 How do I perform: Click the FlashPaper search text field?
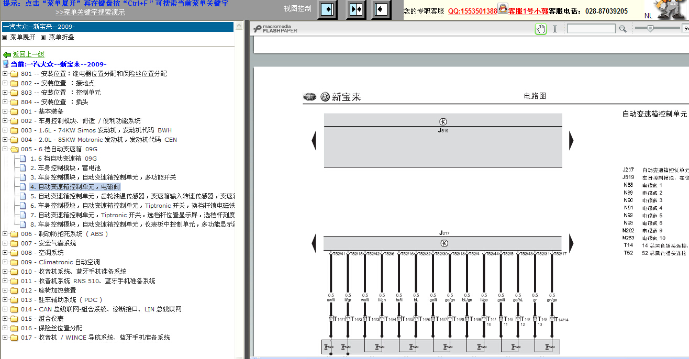591,29
